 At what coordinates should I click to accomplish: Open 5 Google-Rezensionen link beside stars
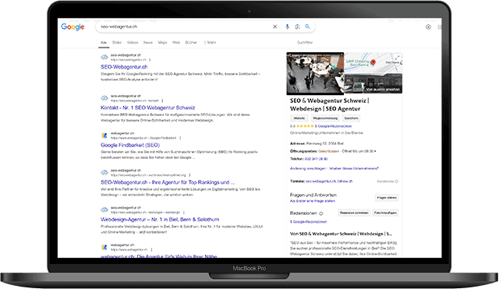(x=333, y=126)
